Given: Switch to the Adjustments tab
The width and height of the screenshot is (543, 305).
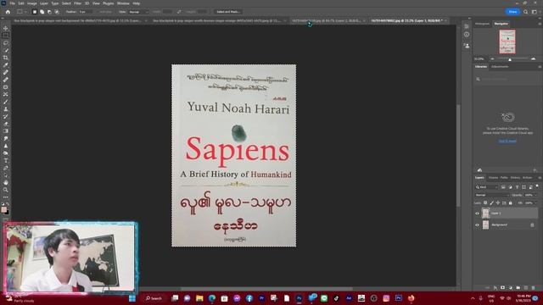Looking at the screenshot, I should [500, 66].
